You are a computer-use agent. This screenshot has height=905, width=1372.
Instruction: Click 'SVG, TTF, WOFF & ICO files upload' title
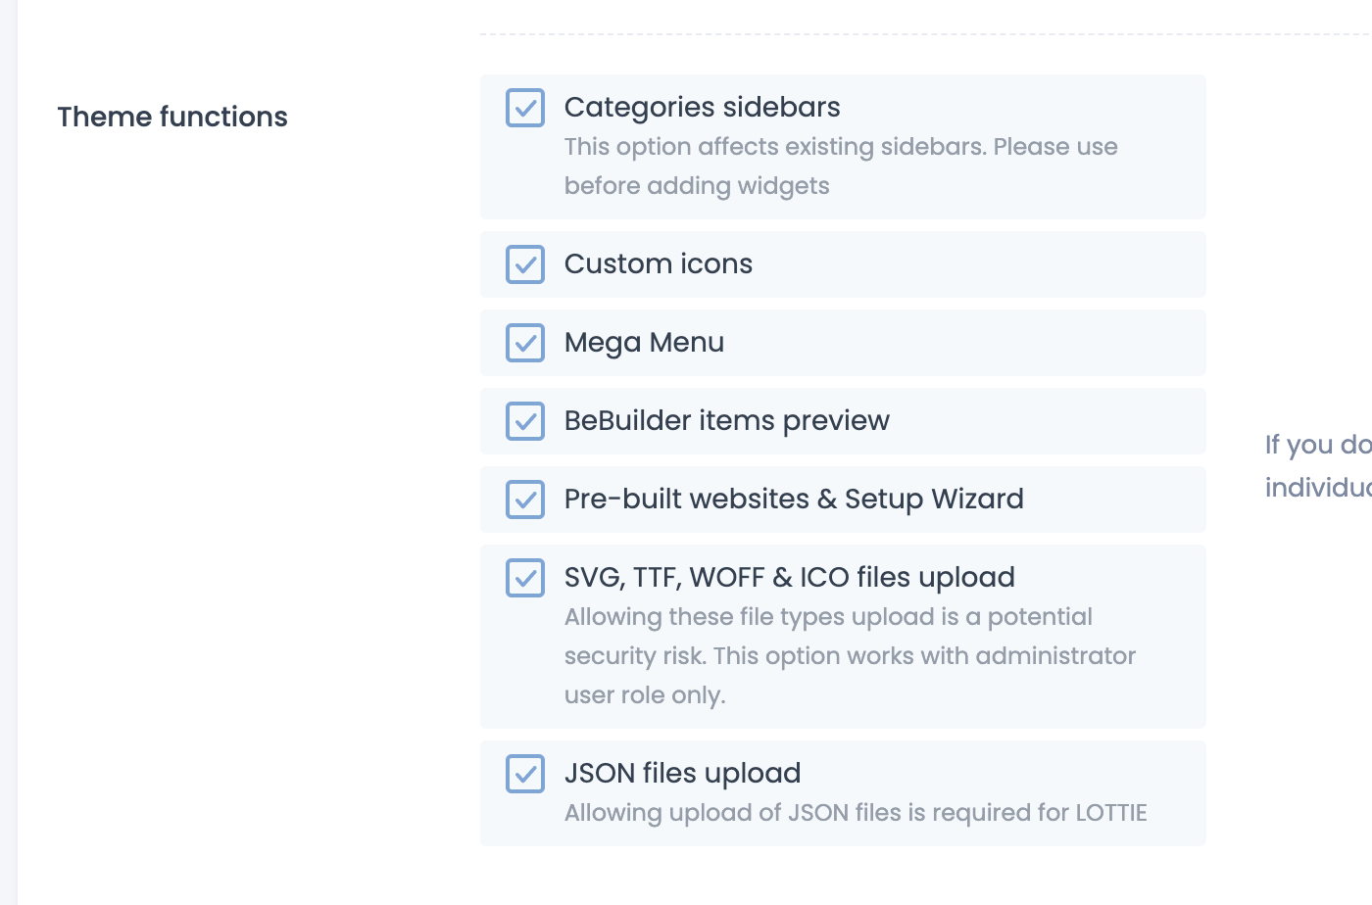point(789,577)
